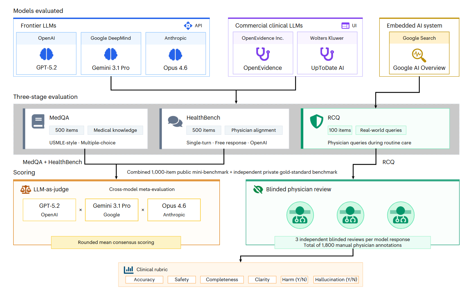Click the RCQ green shield icon

[316, 122]
